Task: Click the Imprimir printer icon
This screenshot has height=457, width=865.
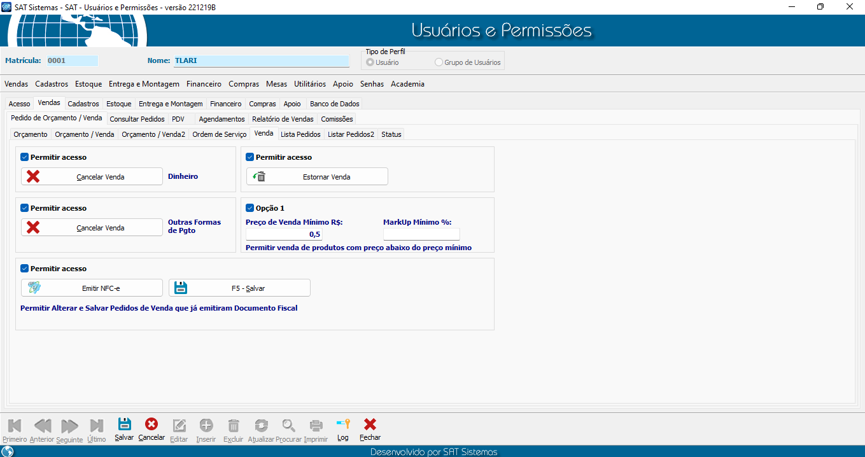Action: click(316, 425)
